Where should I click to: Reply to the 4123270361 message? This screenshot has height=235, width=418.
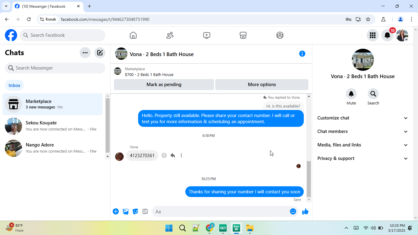pos(173,155)
